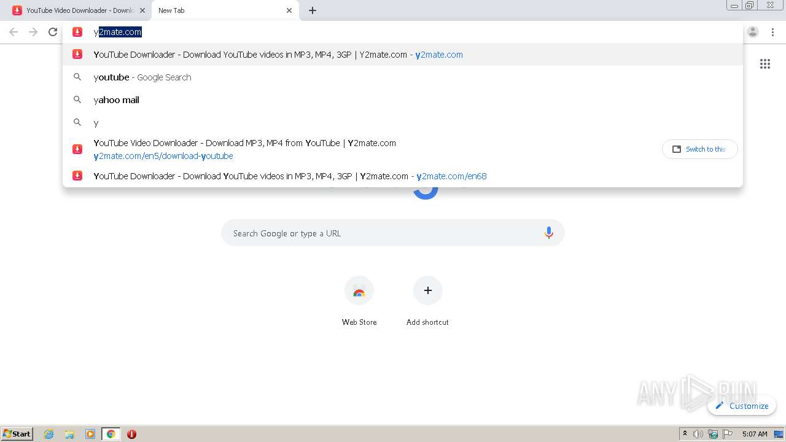The width and height of the screenshot is (786, 442).
Task: Go back to the previous page
Action: (x=14, y=32)
